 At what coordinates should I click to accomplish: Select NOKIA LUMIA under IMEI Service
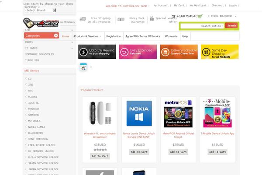click(37, 127)
